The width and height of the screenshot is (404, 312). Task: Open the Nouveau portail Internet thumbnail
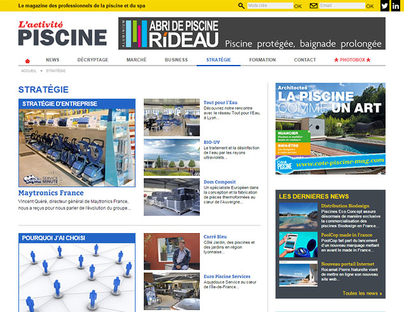[298, 273]
